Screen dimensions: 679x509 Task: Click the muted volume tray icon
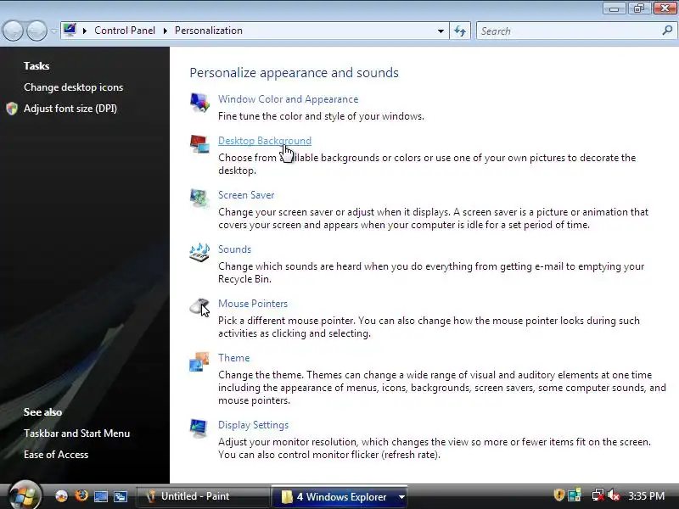(614, 495)
